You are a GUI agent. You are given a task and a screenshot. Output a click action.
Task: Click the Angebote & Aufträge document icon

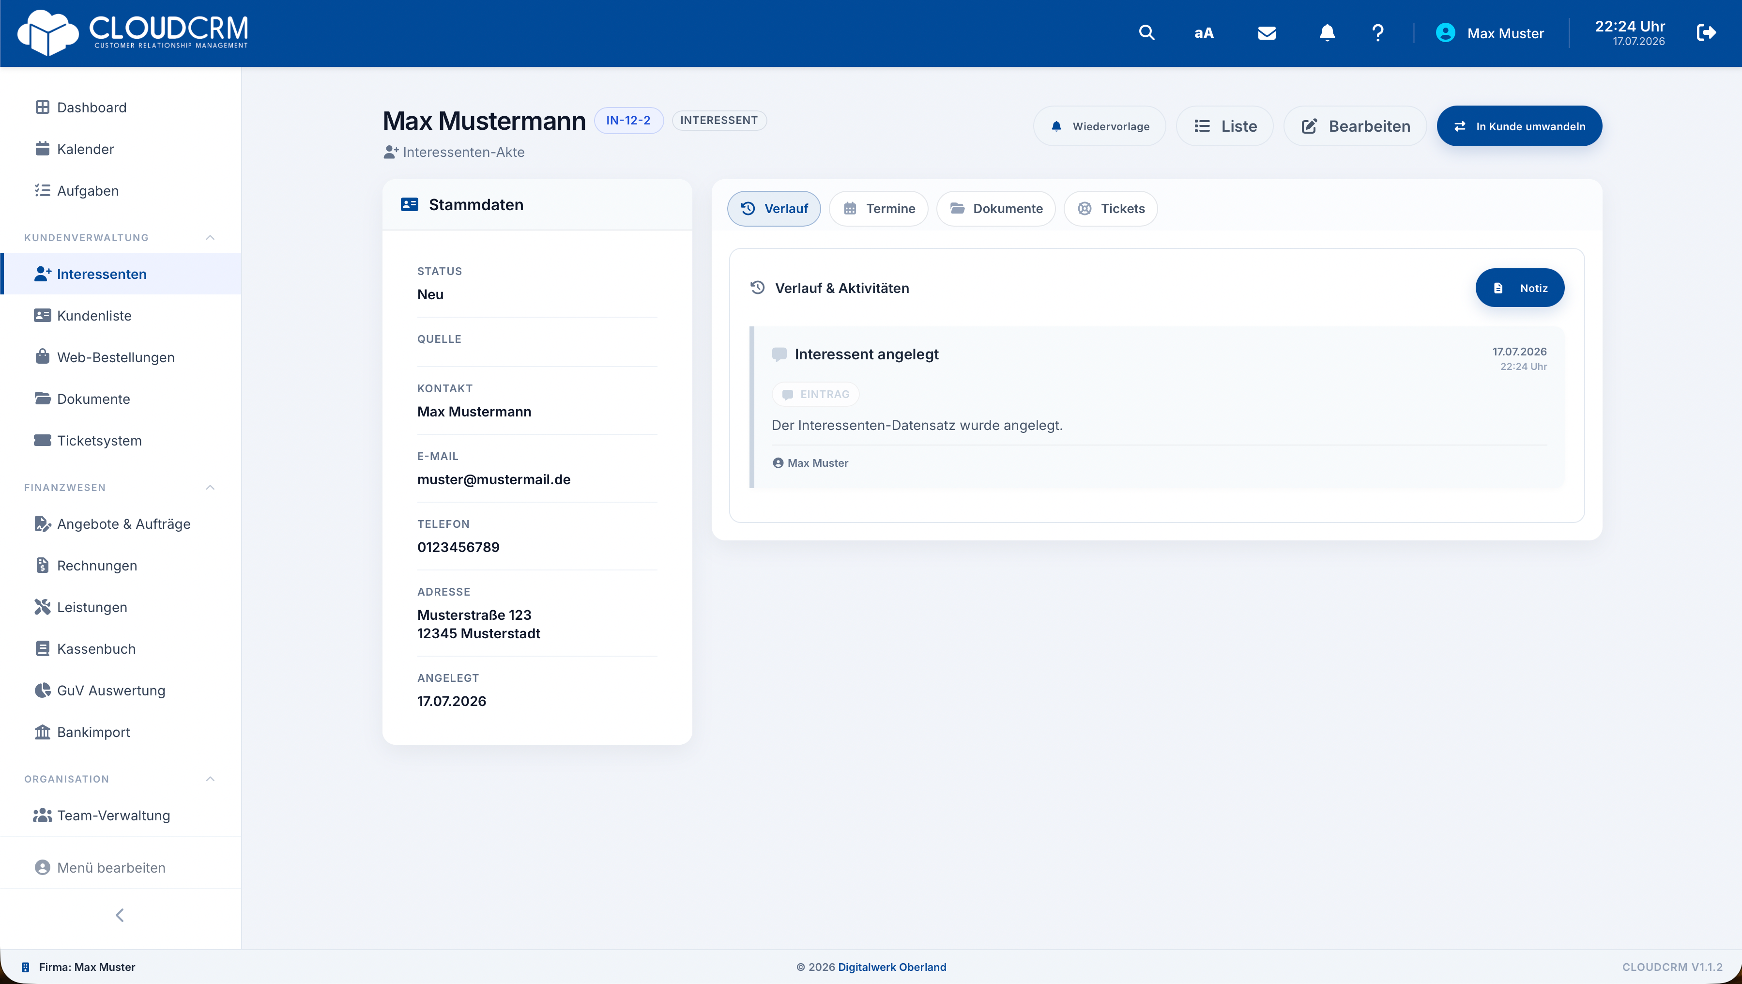pyautogui.click(x=43, y=523)
